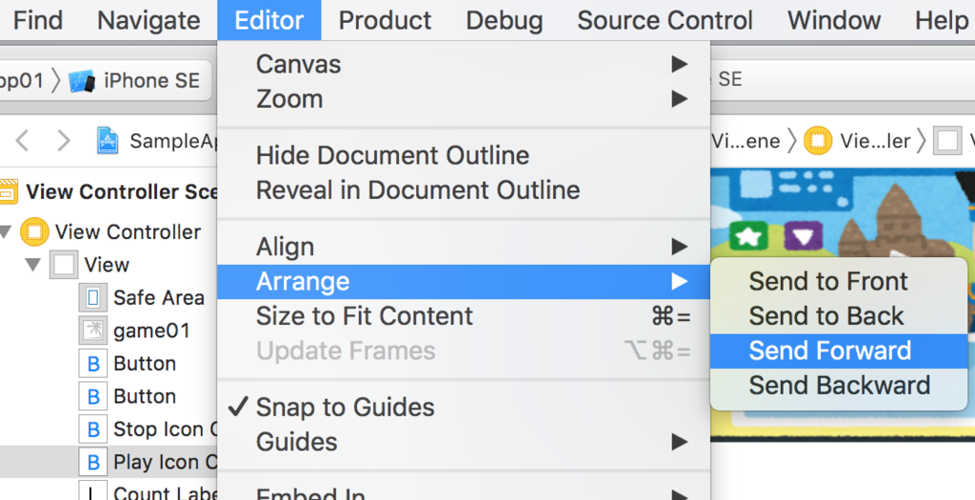
Task: Open the Product menu in menu bar
Action: [385, 20]
